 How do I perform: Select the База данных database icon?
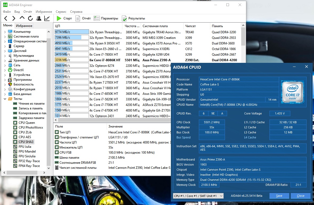tap(10, 94)
